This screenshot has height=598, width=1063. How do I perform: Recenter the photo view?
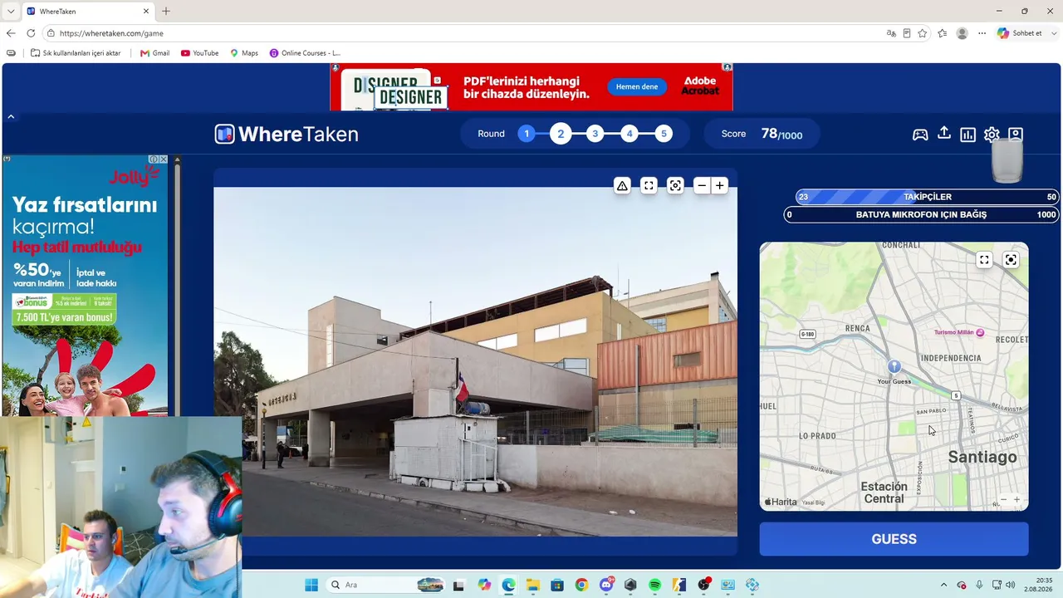(x=675, y=186)
